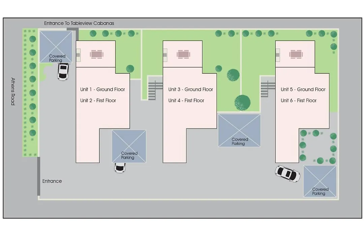
Task: Click the 'Entrance' label near the gate
Action: click(x=52, y=181)
